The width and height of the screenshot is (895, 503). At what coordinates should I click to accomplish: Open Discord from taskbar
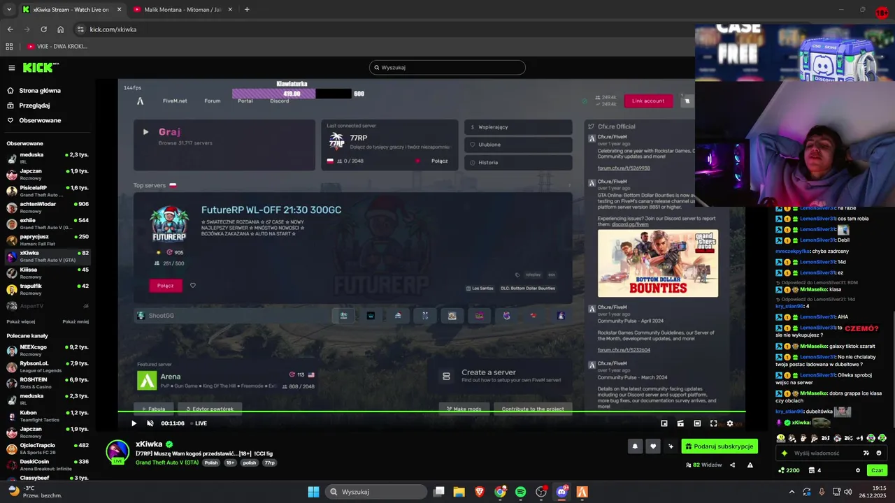pos(561,492)
